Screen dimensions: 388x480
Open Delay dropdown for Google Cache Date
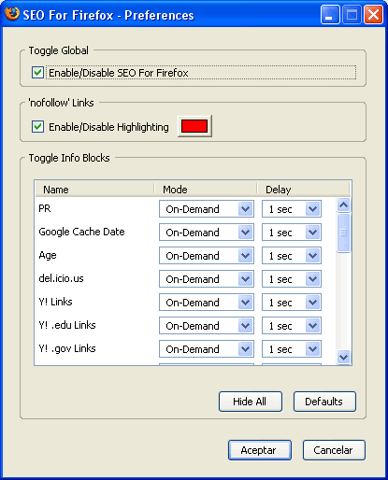[x=292, y=233]
